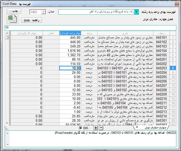
Task: Click the formula input field showing 10
Action: 90,28
